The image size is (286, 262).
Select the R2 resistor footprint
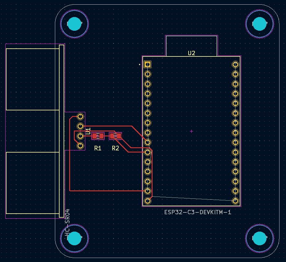tap(115, 135)
